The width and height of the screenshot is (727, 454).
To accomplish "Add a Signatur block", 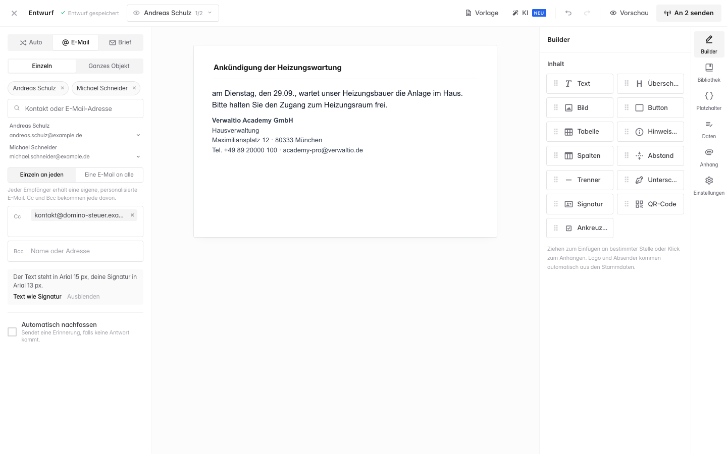I will coord(580,204).
